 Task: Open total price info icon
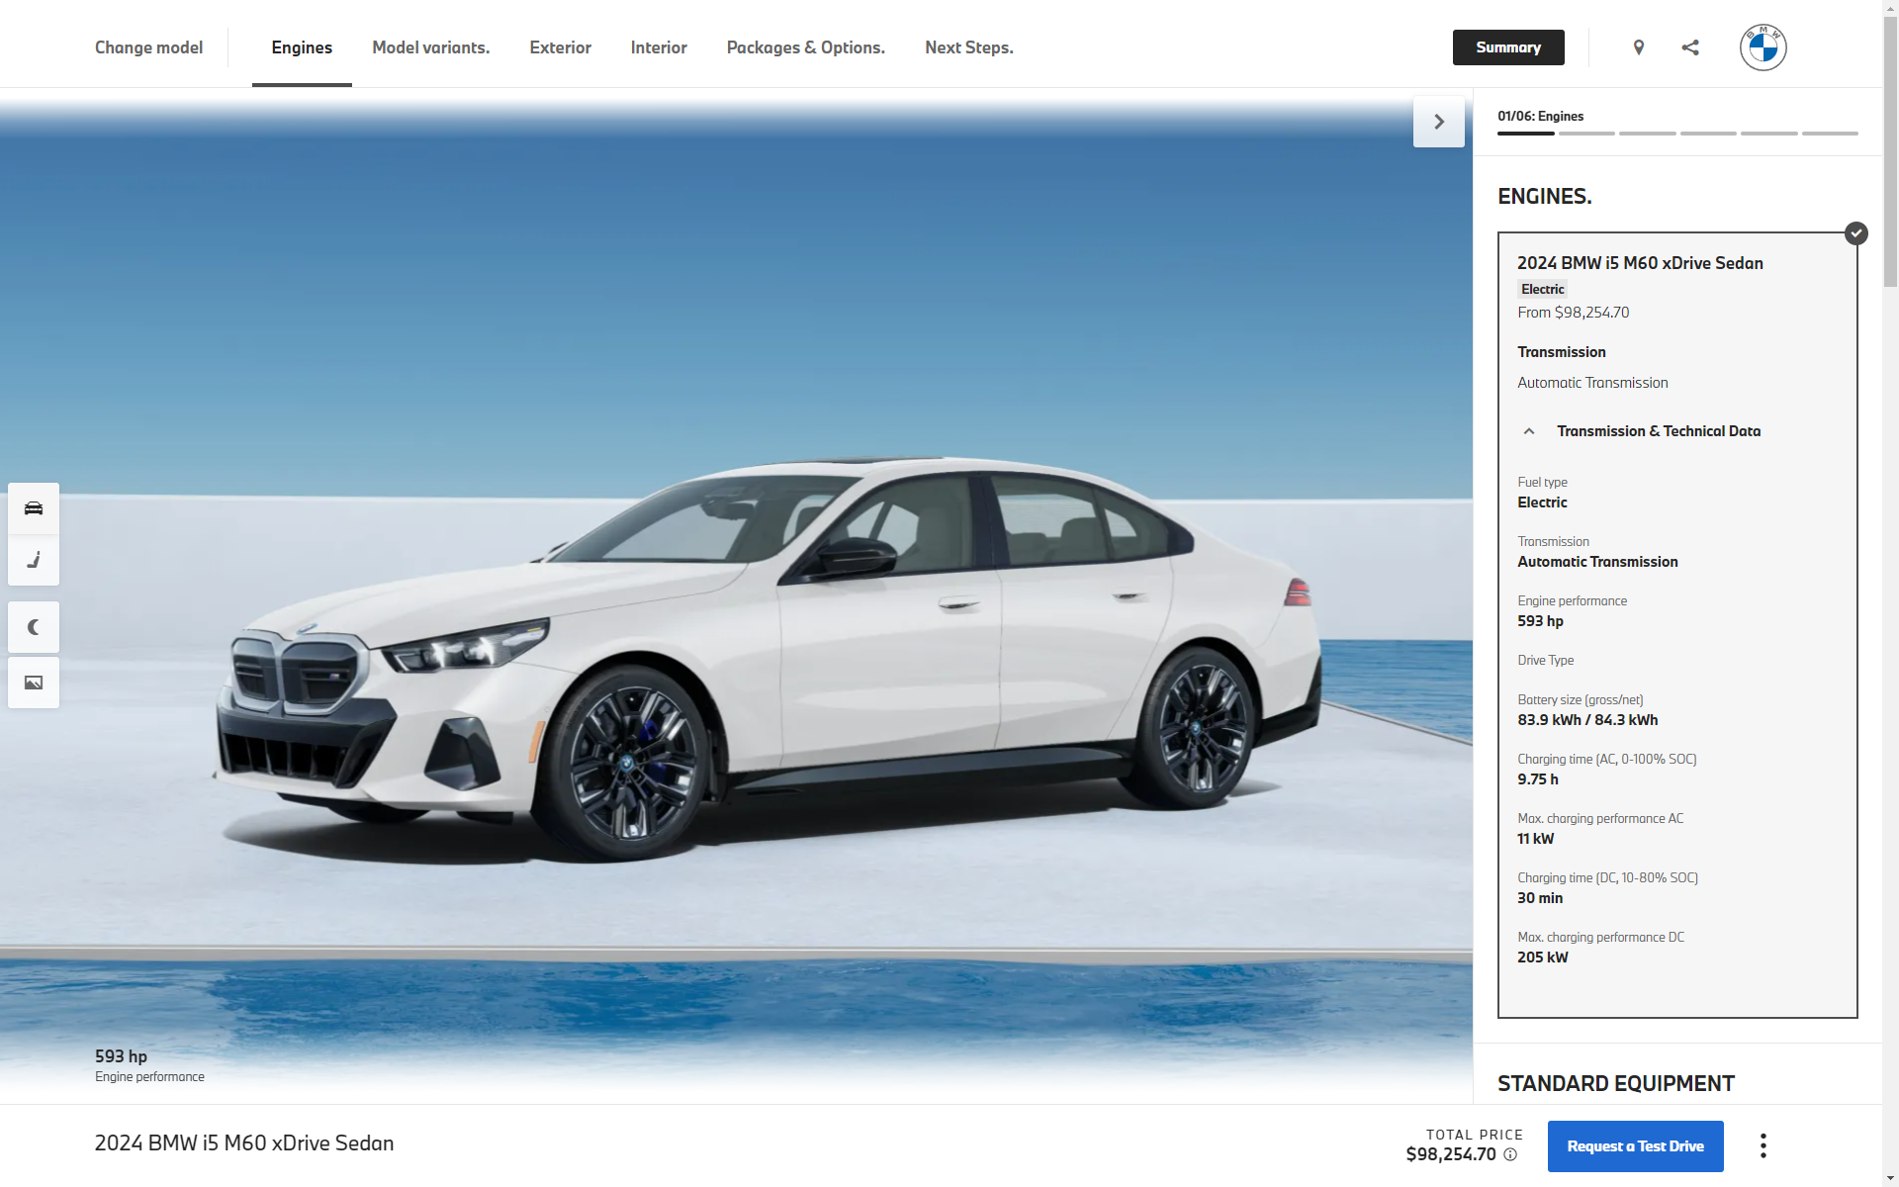1510,1154
